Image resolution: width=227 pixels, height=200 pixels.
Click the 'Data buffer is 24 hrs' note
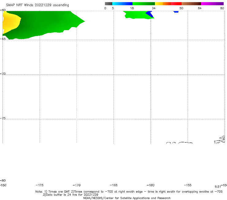coord(71,195)
